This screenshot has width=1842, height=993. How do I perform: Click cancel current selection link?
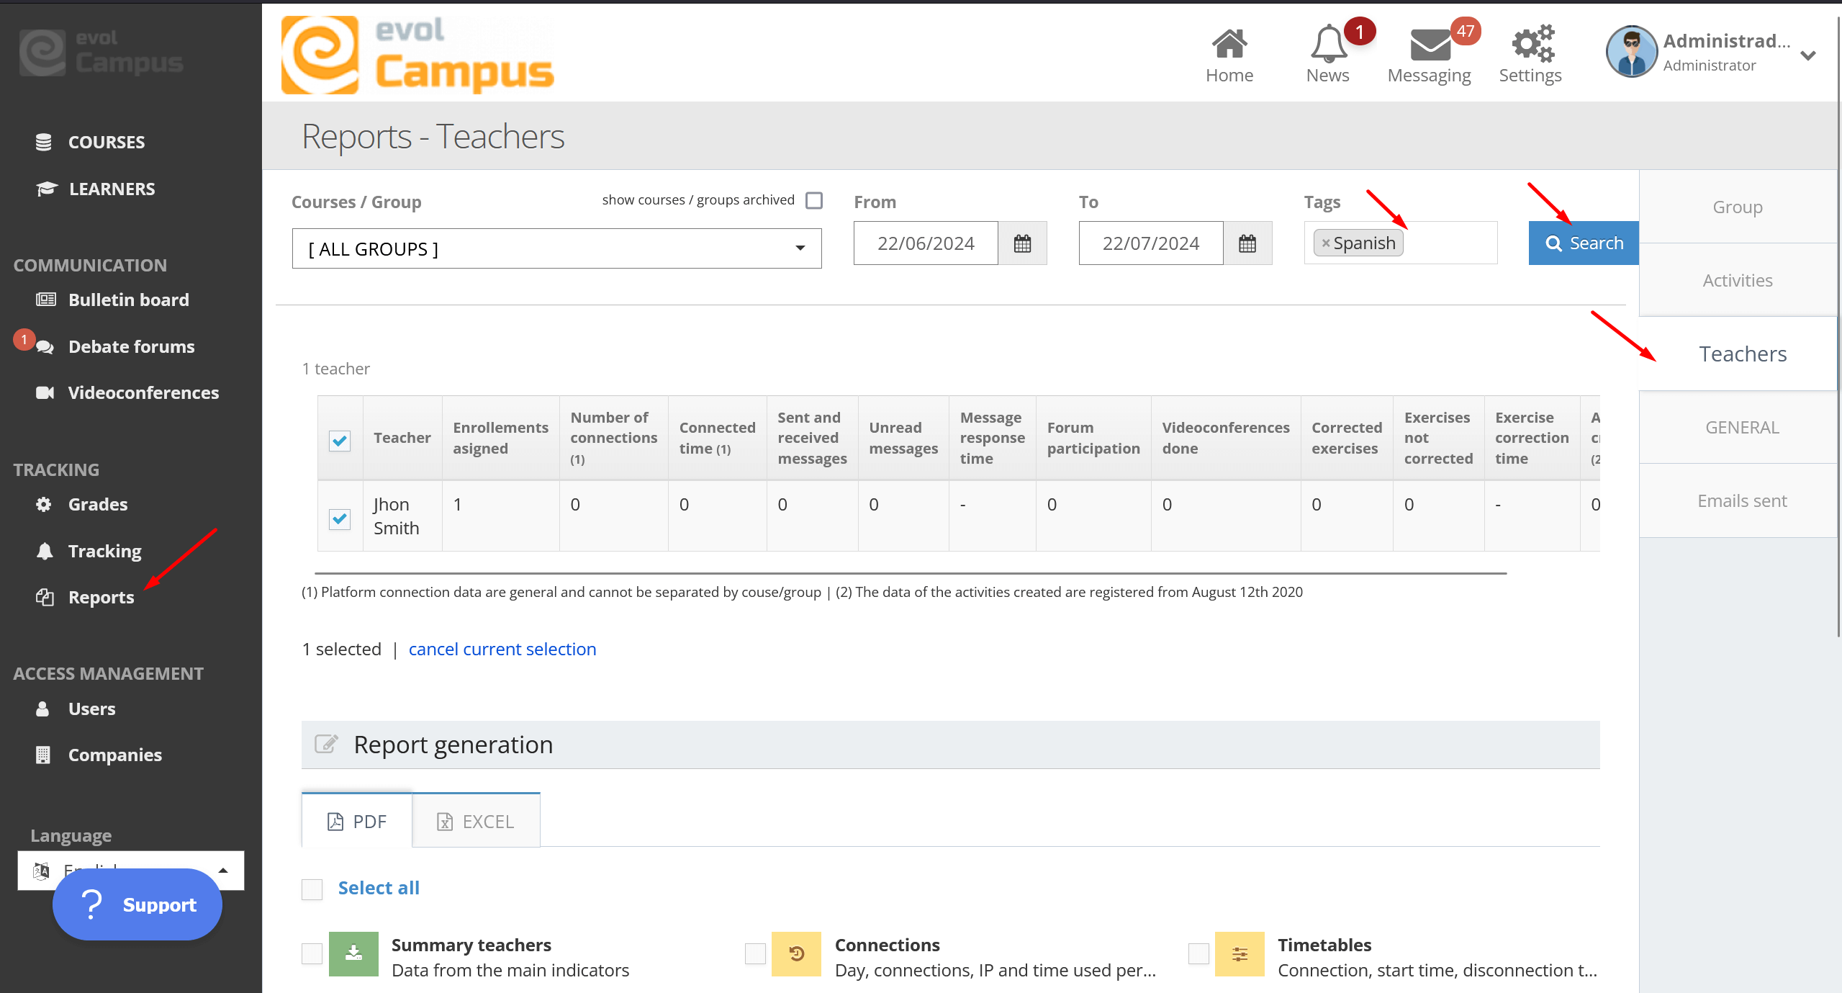tap(502, 650)
